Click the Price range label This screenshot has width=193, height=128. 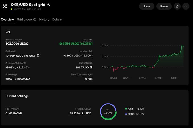click(11, 74)
